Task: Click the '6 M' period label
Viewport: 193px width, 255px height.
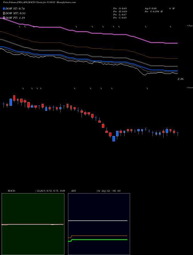Action: [x=172, y=8]
